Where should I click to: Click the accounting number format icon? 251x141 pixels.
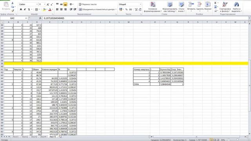(120, 9)
